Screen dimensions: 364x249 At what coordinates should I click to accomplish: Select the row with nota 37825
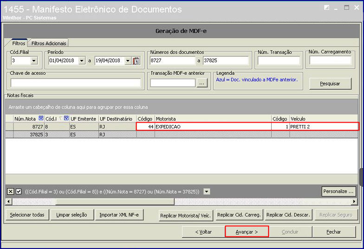182,135
